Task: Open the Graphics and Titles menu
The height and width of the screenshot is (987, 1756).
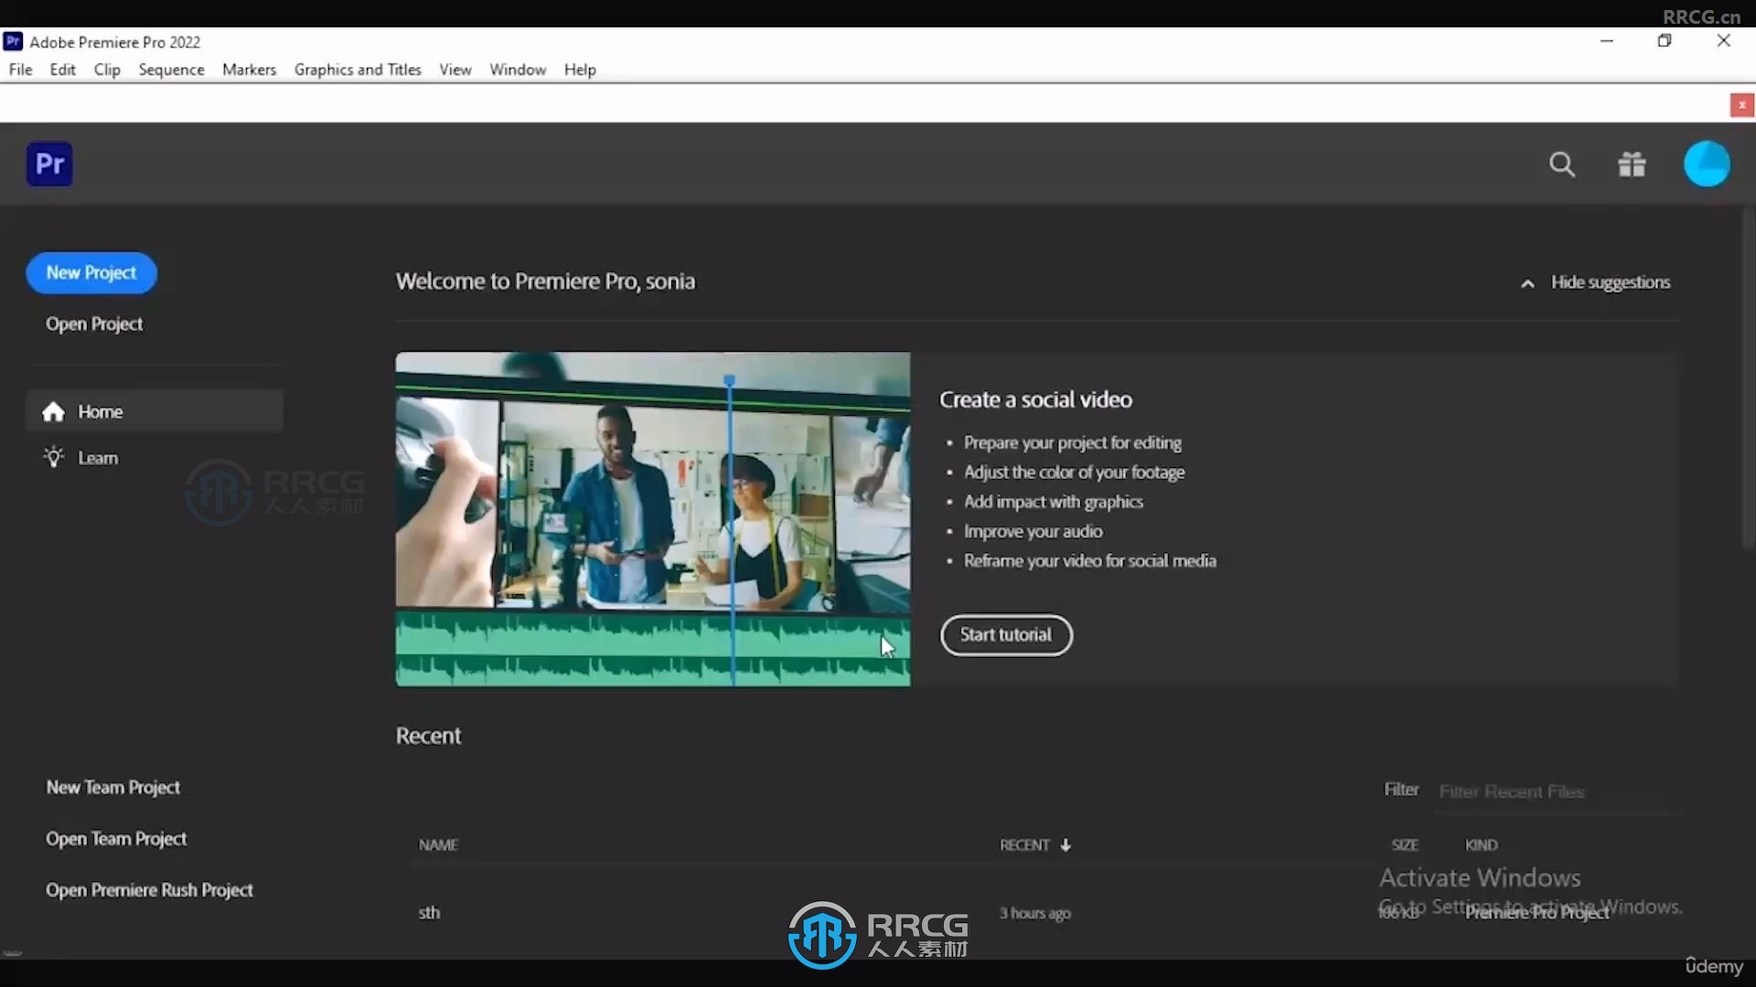Action: coord(358,69)
